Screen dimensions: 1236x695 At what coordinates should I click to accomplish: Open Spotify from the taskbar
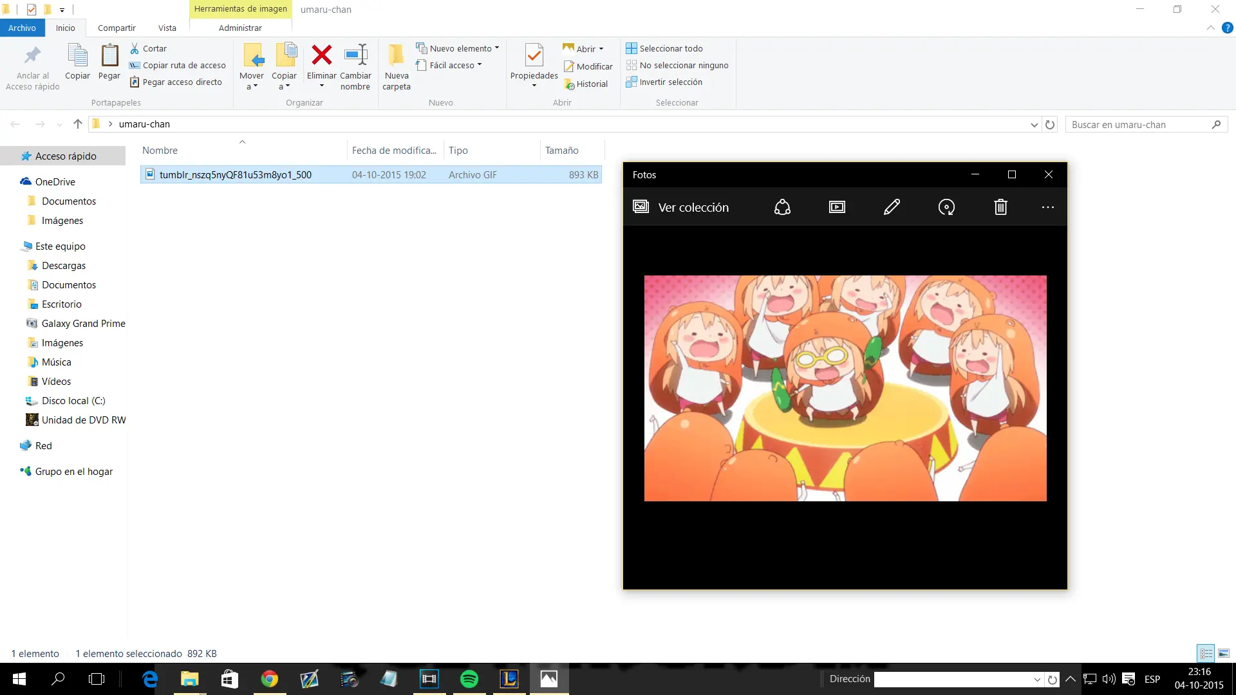pos(469,679)
